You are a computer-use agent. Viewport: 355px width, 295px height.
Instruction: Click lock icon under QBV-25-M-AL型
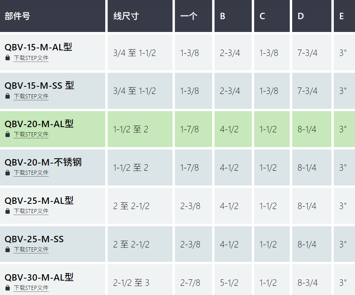click(x=7, y=211)
